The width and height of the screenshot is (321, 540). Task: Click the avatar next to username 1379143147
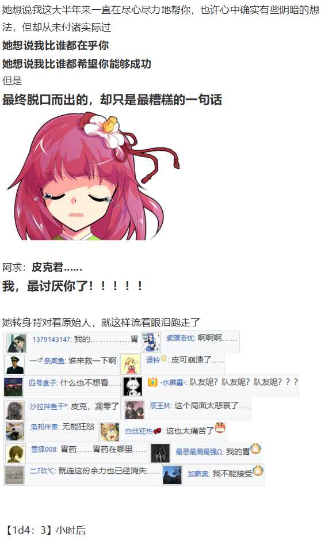click(16, 343)
